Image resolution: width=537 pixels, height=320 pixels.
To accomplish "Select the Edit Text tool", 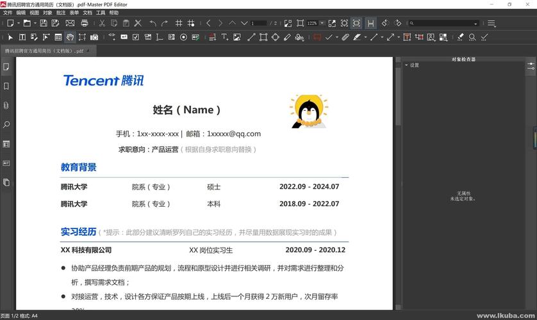I will pyautogui.click(x=22, y=37).
